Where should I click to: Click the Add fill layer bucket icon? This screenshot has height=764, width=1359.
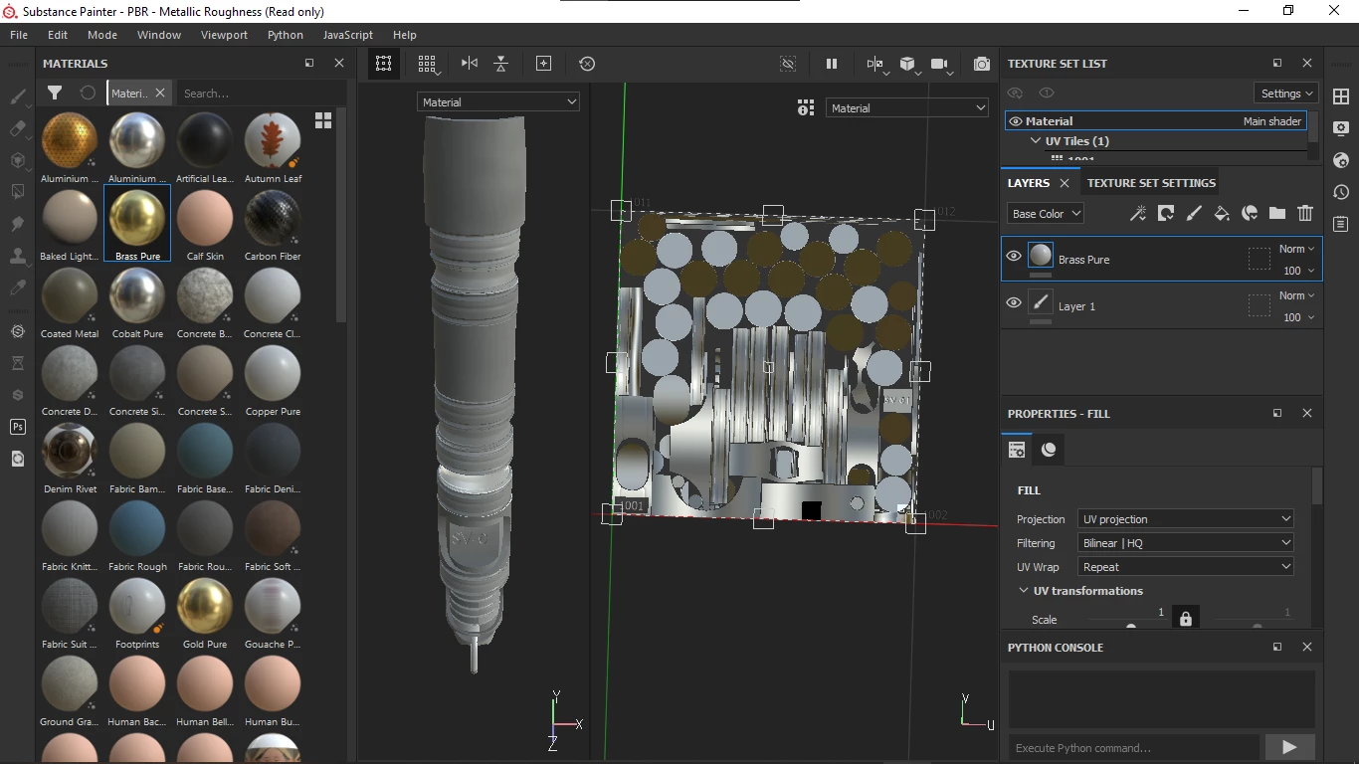pyautogui.click(x=1222, y=213)
